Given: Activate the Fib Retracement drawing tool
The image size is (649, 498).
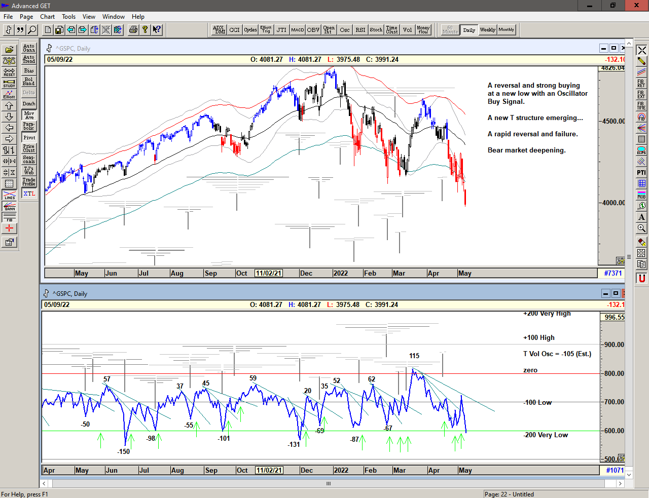Looking at the screenshot, I should coord(641,84).
